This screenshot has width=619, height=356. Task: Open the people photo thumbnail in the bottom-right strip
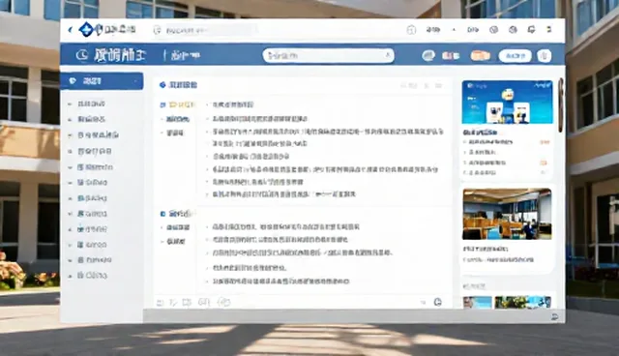click(x=477, y=303)
